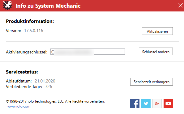Click the iolo technologies copyright text
Screen dimensions: 184x114
[55, 101]
